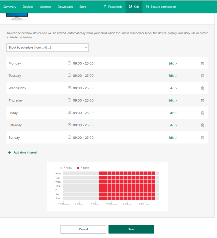Open Edit for Thursday interval
The image size is (217, 238).
[172, 100]
